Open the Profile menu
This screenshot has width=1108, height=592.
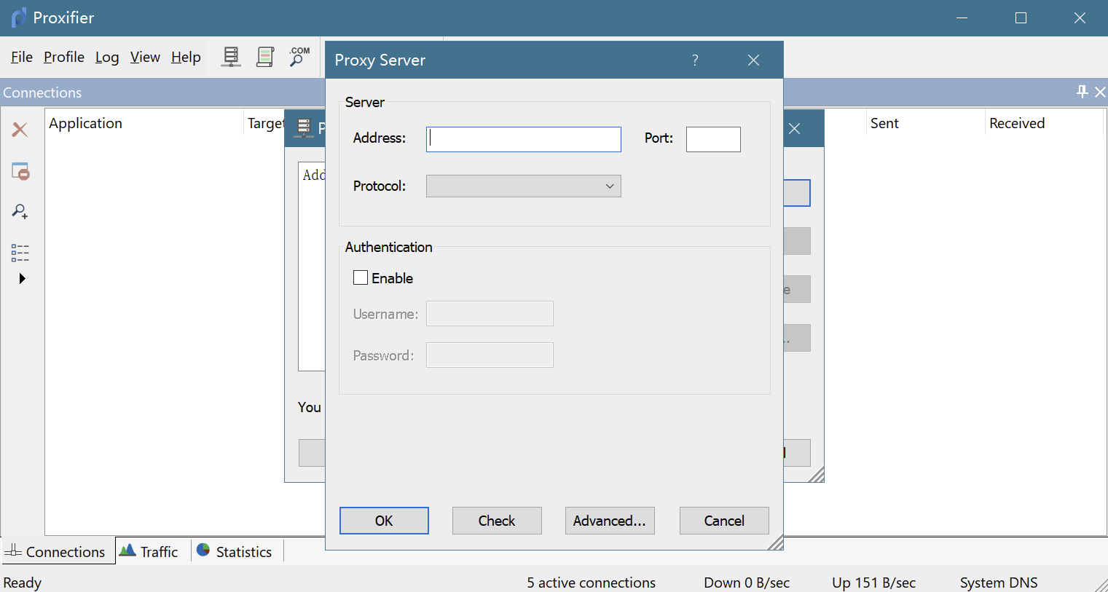point(64,57)
